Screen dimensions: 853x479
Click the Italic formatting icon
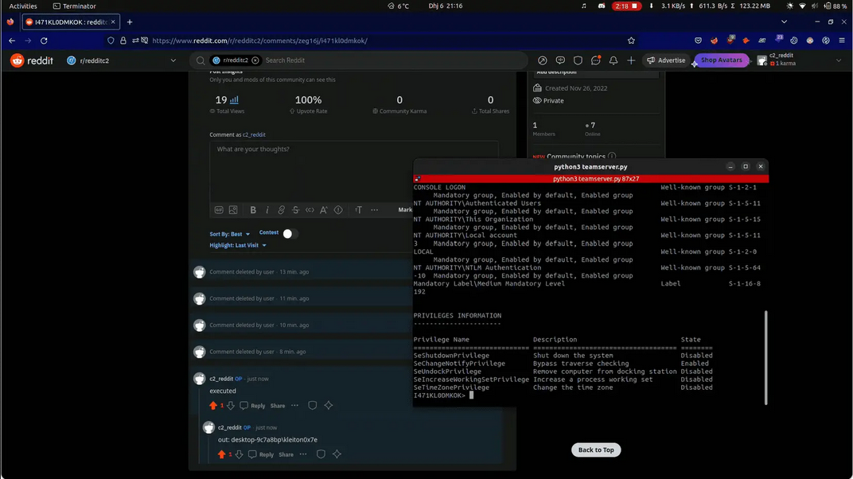(267, 210)
